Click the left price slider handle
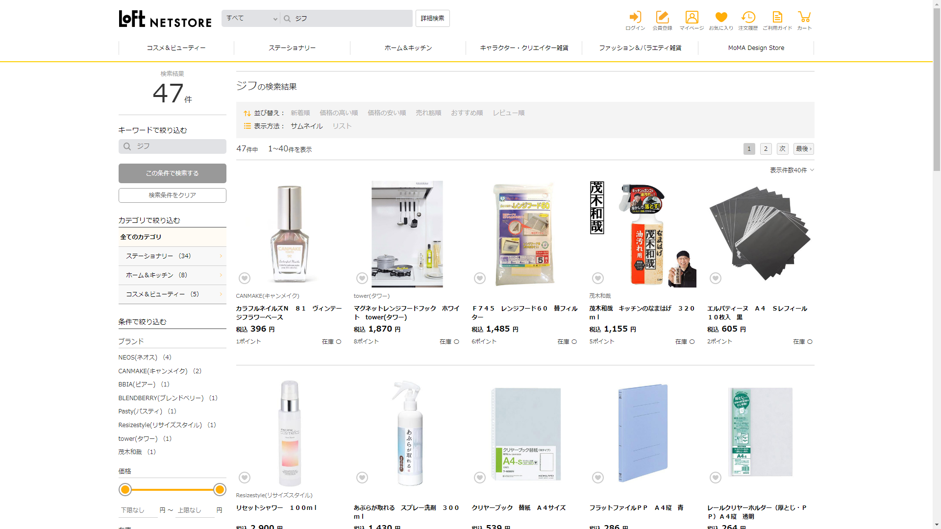Viewport: 941px width, 529px height. (125, 489)
